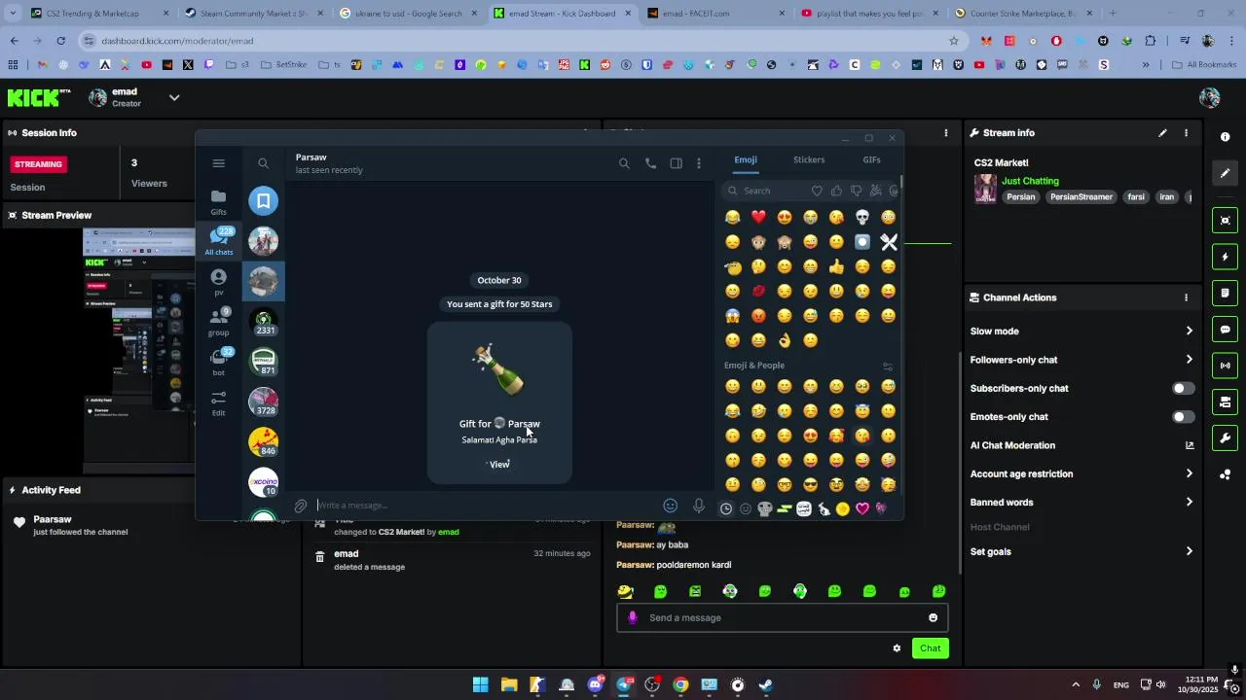Select the pv folder in Telegram
The height and width of the screenshot is (700, 1246).
(x=218, y=282)
